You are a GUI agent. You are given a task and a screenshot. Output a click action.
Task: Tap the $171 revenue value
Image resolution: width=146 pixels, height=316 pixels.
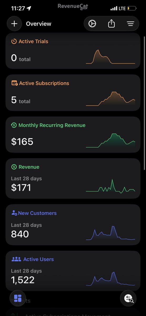click(21, 188)
